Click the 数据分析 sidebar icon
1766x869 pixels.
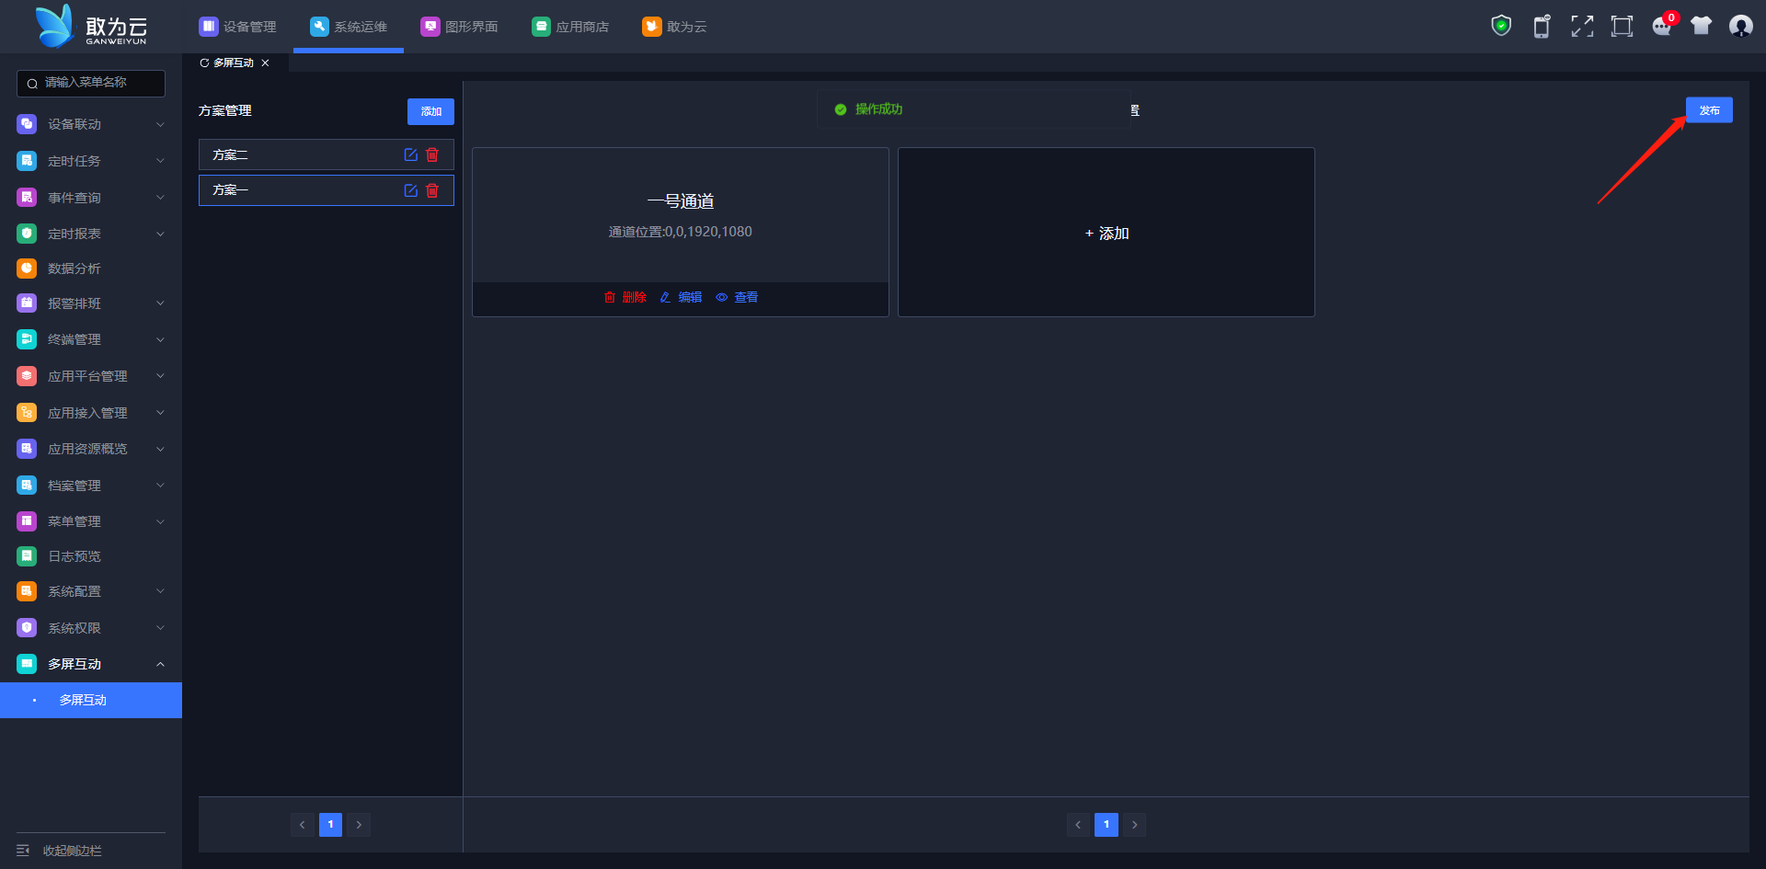pyautogui.click(x=27, y=269)
